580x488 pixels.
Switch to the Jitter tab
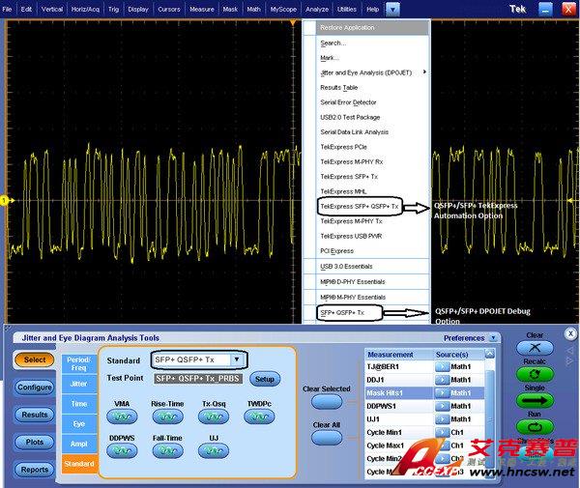[x=79, y=384]
